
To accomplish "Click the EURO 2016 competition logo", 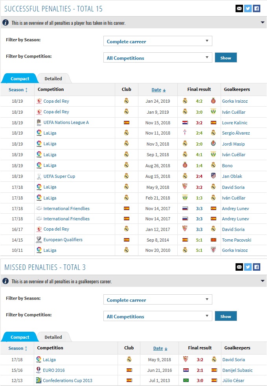I will [39, 370].
